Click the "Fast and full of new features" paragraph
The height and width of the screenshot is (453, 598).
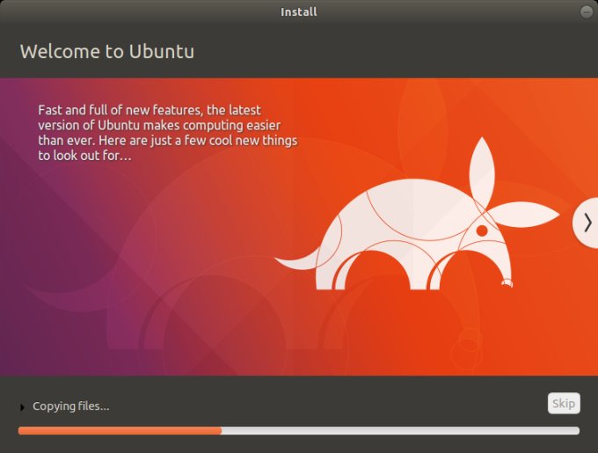point(167,133)
